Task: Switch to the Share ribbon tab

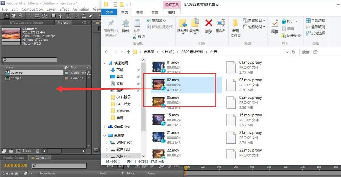Action: click(139, 12)
